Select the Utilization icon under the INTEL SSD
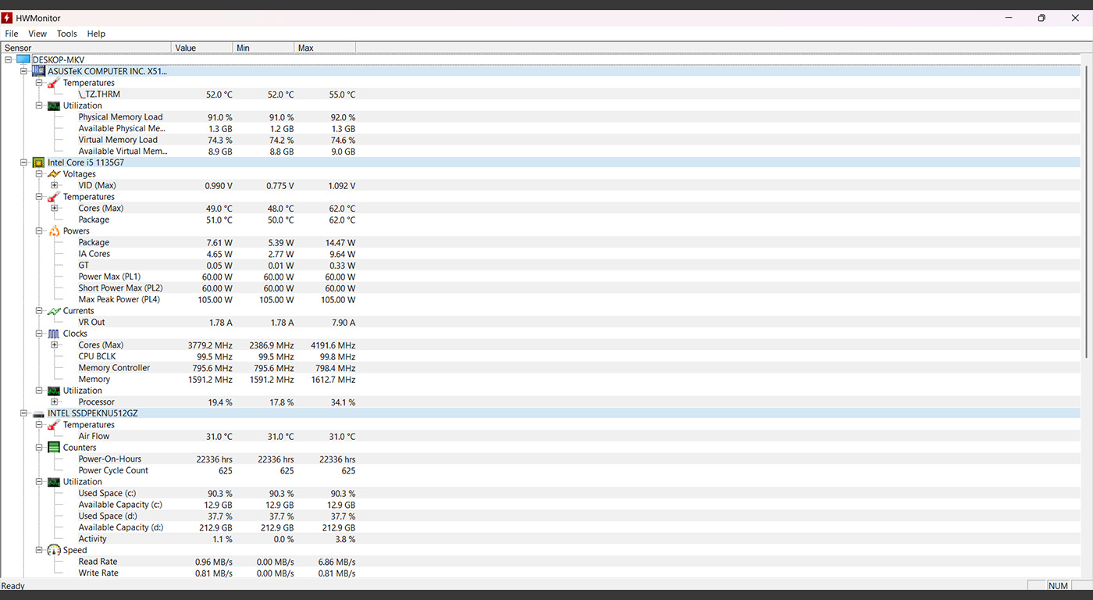Viewport: 1093px width, 600px height. click(54, 482)
